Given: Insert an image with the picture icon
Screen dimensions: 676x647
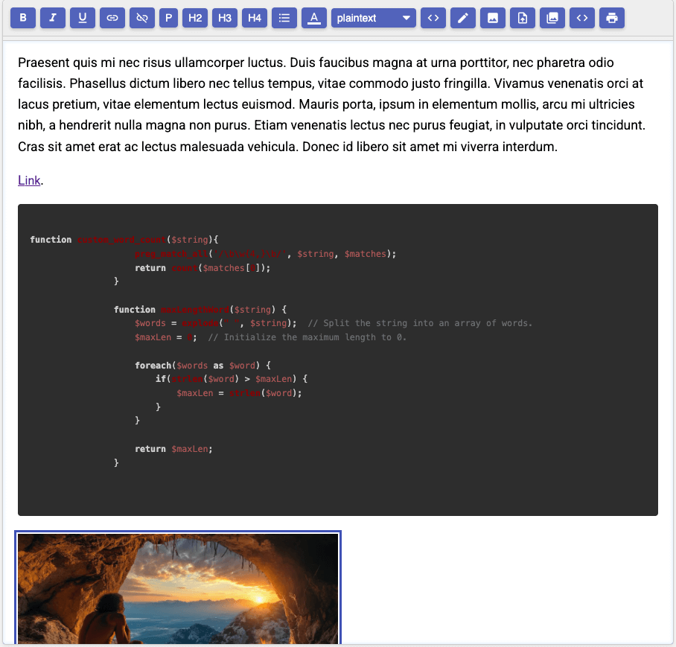Looking at the screenshot, I should 492,18.
